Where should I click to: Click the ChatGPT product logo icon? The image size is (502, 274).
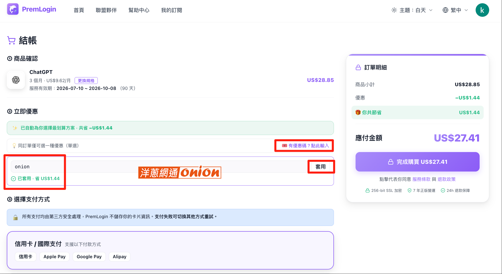(16, 80)
